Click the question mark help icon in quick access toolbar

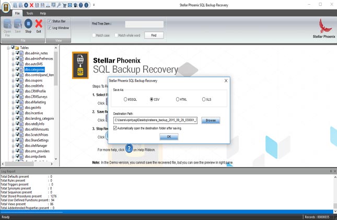(81, 5)
